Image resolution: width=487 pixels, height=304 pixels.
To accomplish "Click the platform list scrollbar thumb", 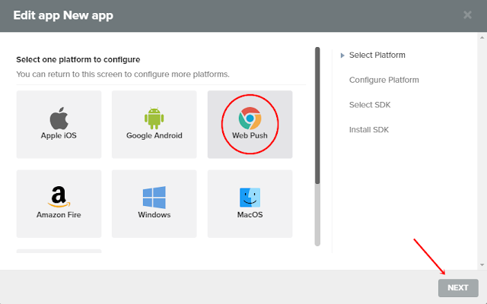I will (317, 116).
